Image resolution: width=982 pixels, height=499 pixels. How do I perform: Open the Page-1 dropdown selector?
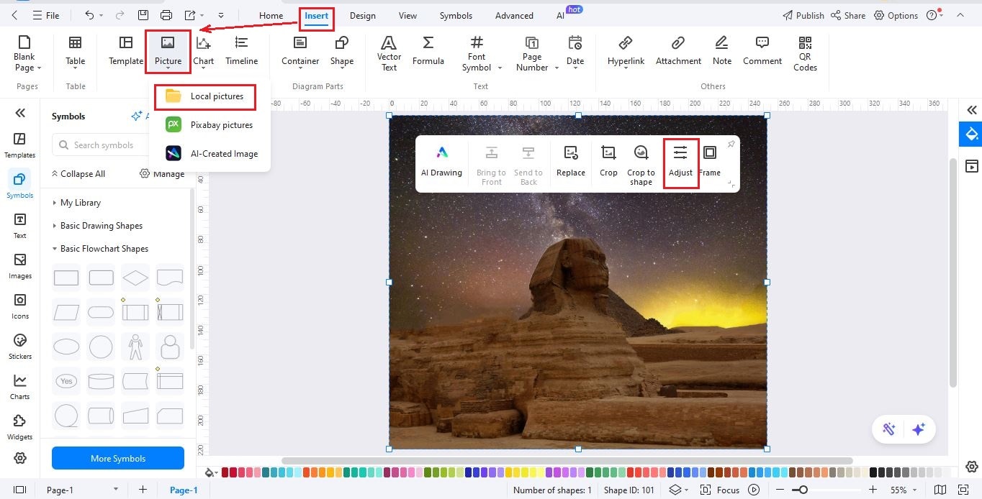pos(115,490)
